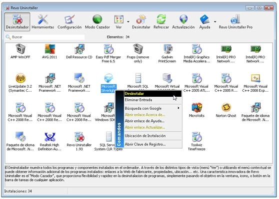This screenshot has height=199, width=279.
Task: Select Microsoft Windows SDK entry icon
Action: pyautogui.click(x=108, y=108)
